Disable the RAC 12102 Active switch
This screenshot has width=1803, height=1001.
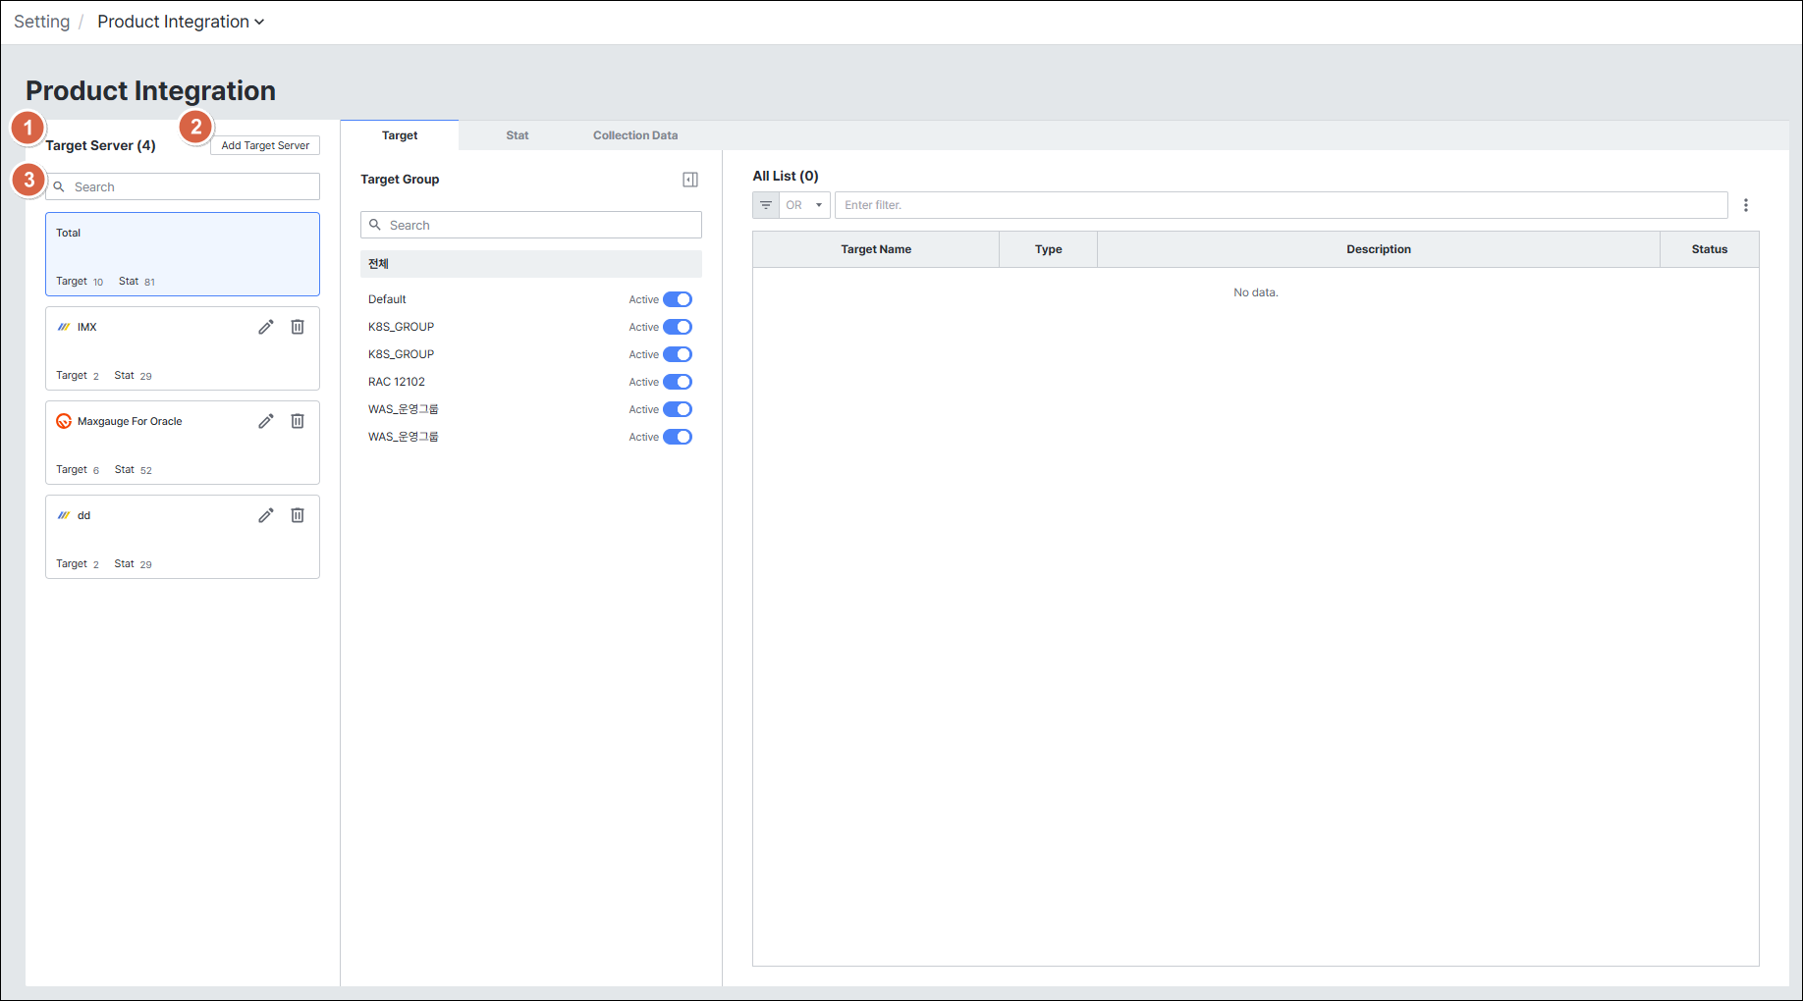[678, 382]
